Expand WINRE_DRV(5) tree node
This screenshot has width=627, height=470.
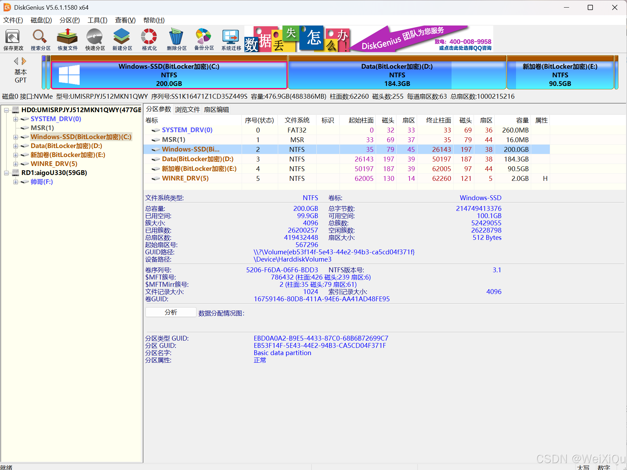click(x=16, y=164)
